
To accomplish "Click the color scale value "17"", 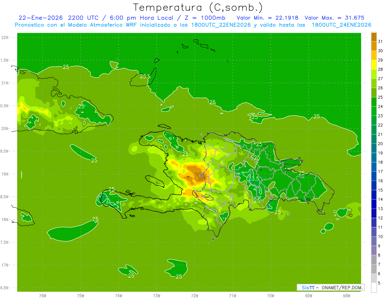I will point(381,172).
